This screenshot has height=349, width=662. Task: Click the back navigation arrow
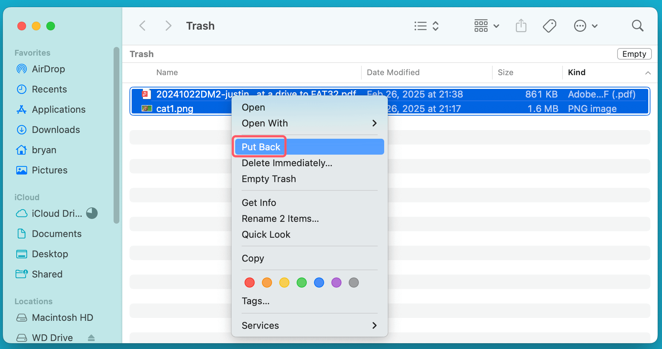tap(142, 26)
